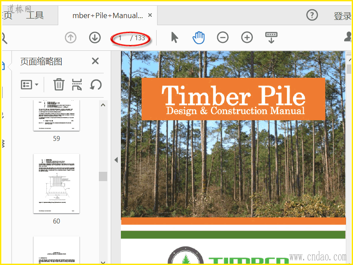
Task: Rotate pages with the rotate icon
Action: tap(96, 85)
